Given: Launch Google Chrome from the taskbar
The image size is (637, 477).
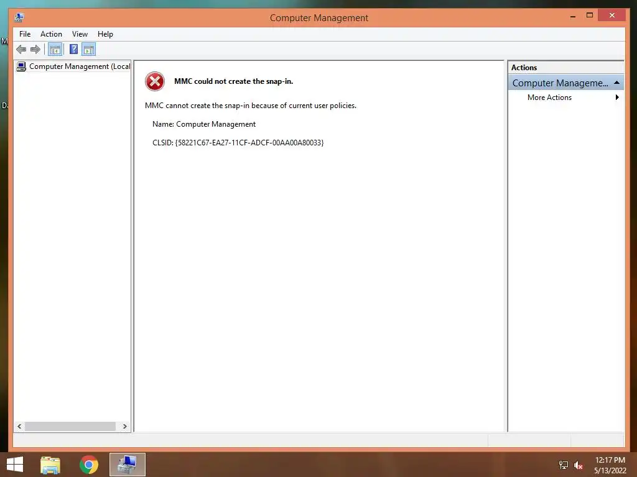Looking at the screenshot, I should 89,465.
